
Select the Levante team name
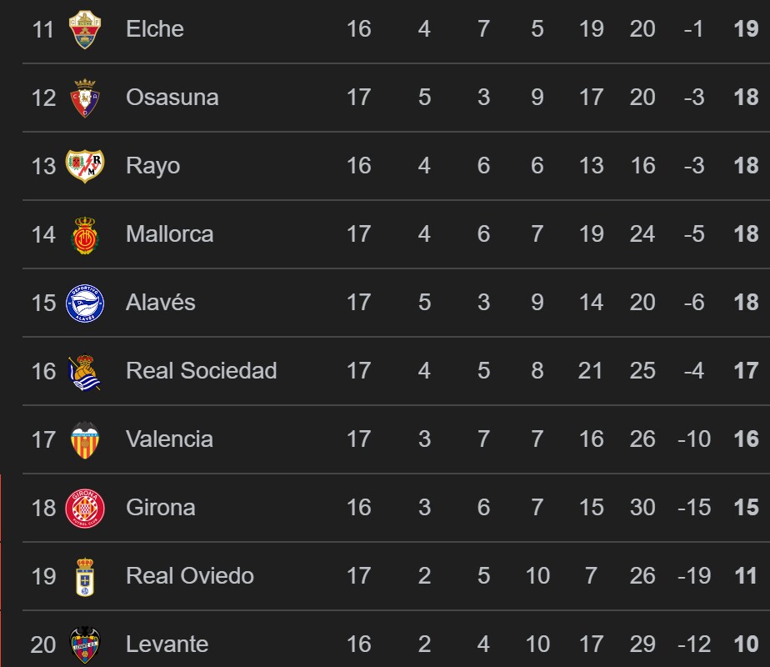click(x=167, y=644)
